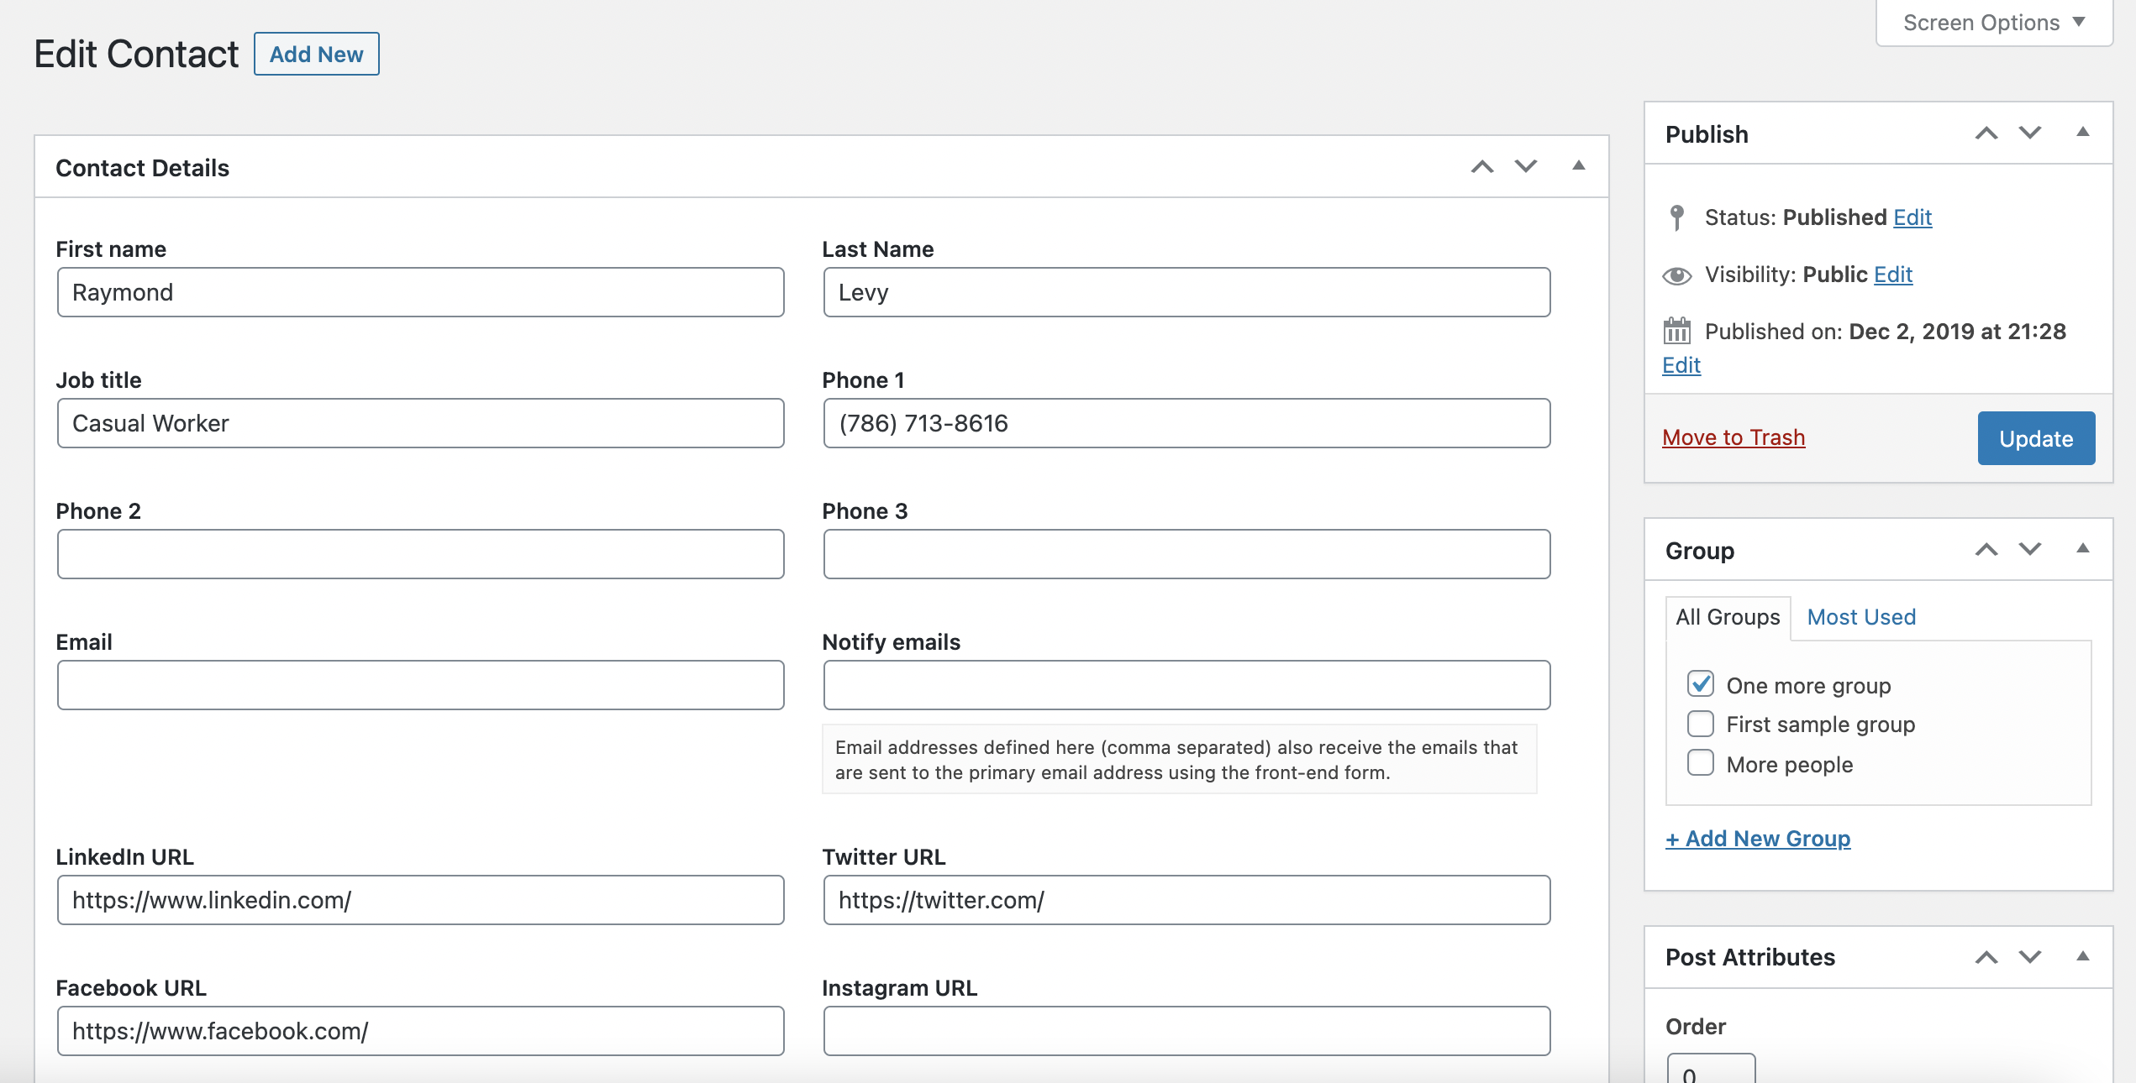
Task: Move Publish panel down arrow
Action: [2030, 133]
